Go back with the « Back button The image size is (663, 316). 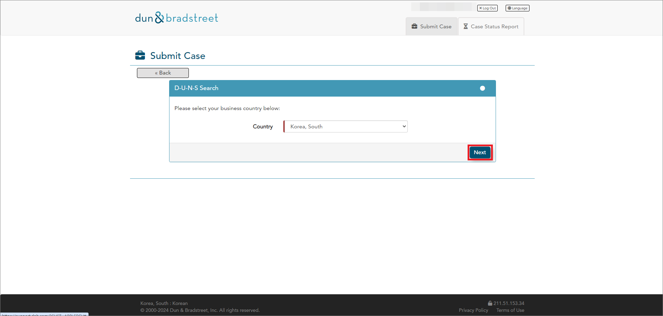pos(163,73)
